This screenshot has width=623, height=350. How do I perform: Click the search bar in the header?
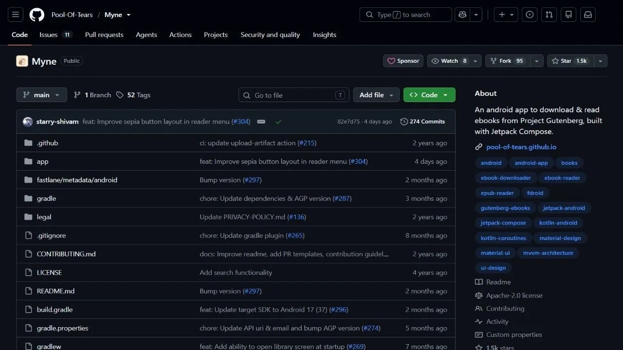coord(406,15)
